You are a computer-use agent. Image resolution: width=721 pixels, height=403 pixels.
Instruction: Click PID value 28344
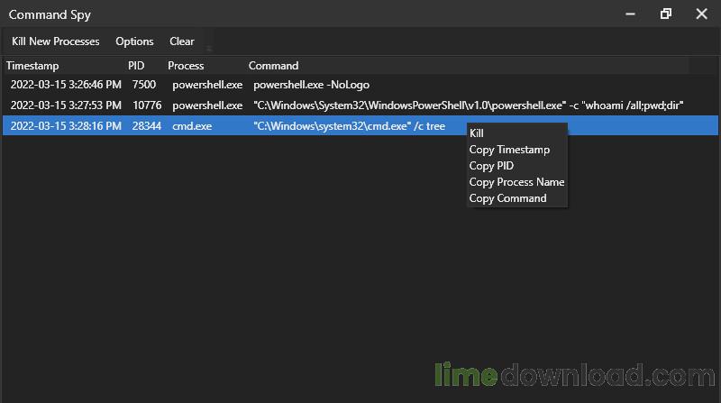pos(147,126)
